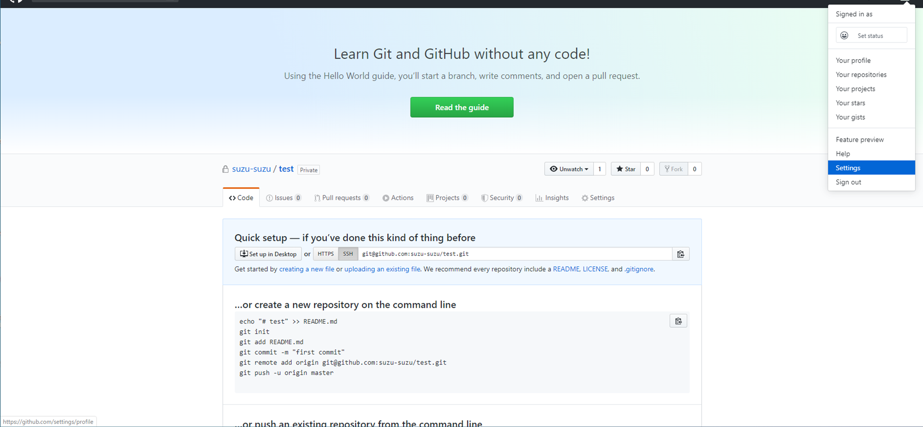Viewport: 923px width, 427px height.
Task: Click the 'git add README.md' line
Action: point(271,342)
